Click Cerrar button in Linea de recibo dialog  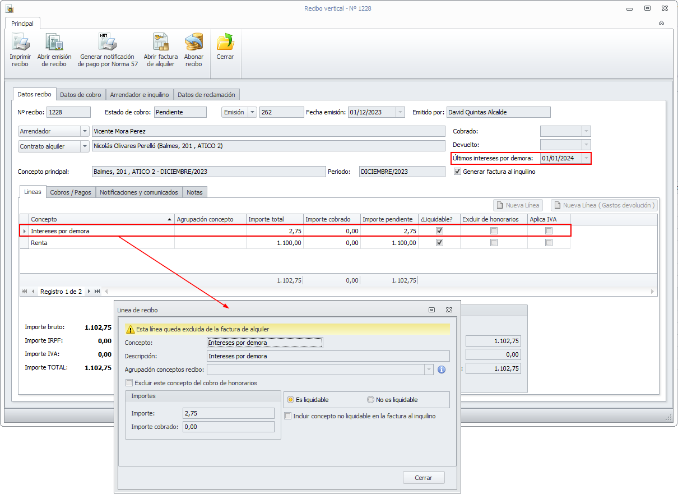[x=424, y=478]
